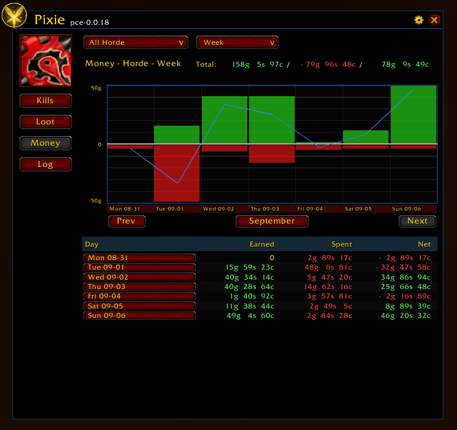Click the Thu 09-03 chart axis label
457x430 pixels.
coord(265,209)
